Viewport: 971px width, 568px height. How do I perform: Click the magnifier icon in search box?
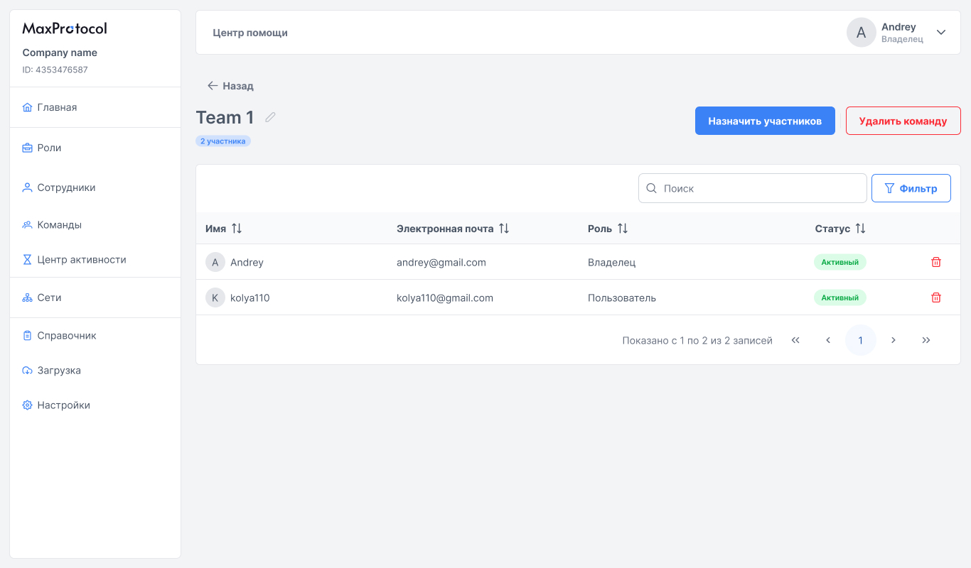tap(651, 189)
